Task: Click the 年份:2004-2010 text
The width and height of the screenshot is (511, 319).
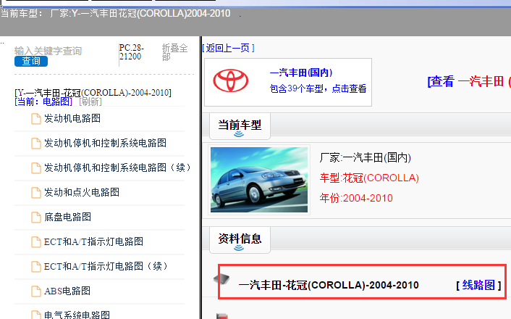Action: point(356,198)
